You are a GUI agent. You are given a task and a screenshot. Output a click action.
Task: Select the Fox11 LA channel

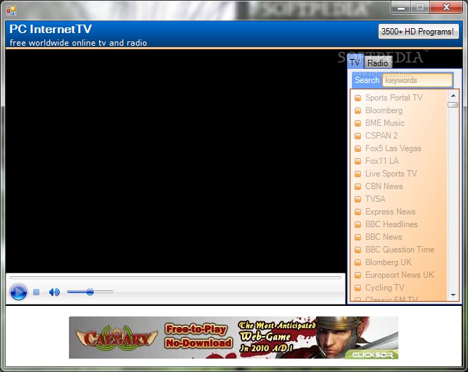[x=381, y=161]
